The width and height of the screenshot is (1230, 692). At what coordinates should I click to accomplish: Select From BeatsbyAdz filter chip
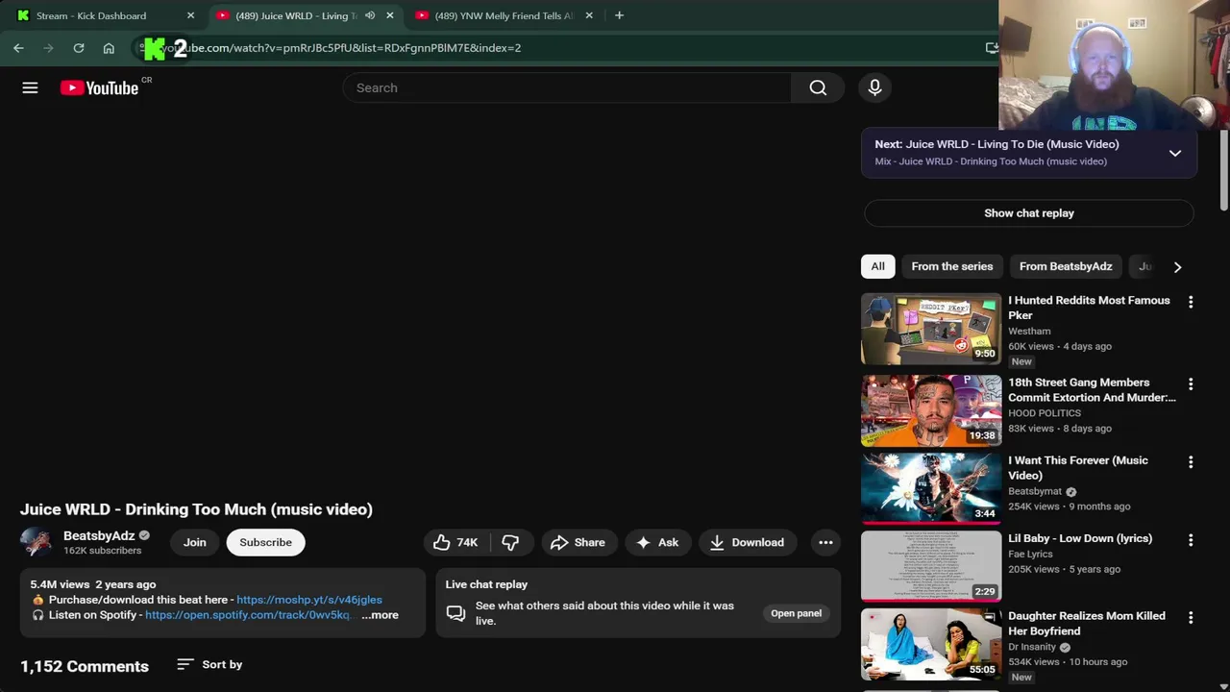pyautogui.click(x=1066, y=266)
